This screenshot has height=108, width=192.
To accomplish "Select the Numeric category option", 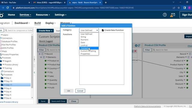I will pos(89,40).
